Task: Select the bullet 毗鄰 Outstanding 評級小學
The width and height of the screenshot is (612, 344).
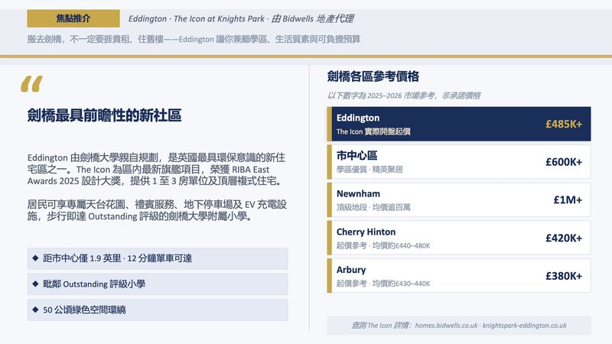Action: tap(158, 284)
